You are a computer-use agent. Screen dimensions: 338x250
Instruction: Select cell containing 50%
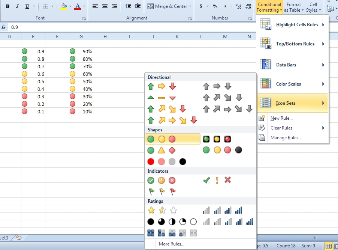pyautogui.click(x=81, y=81)
